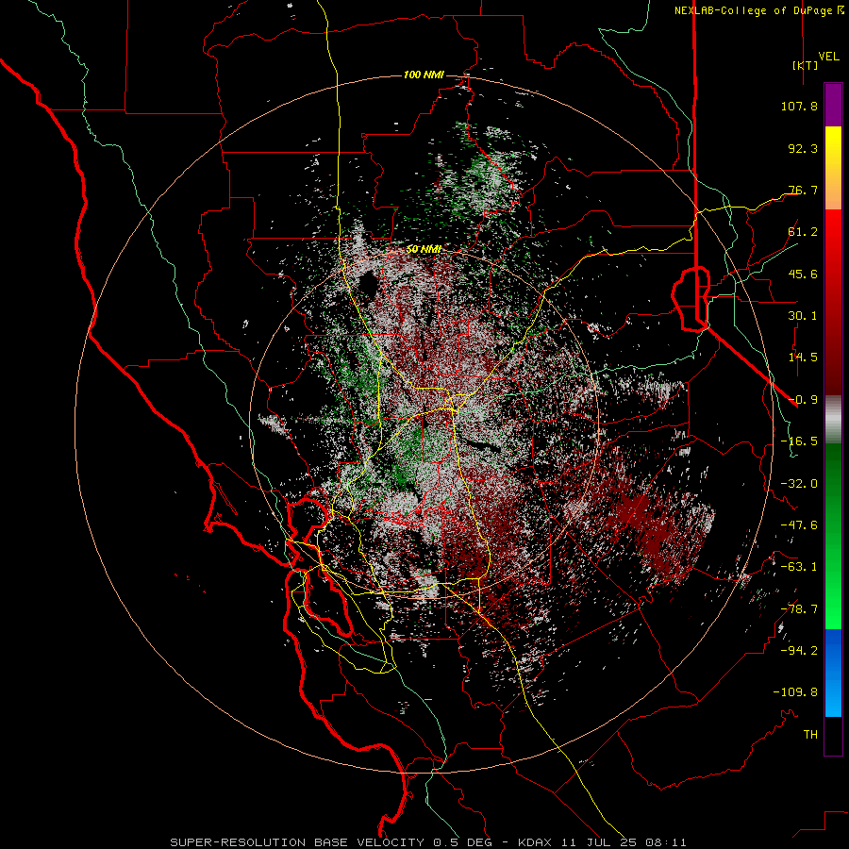Click the 92.3 legend value

(803, 148)
